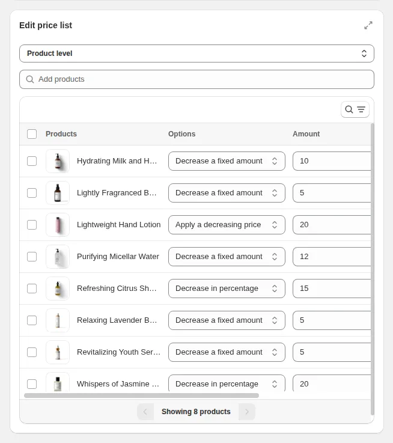Image resolution: width=393 pixels, height=443 pixels.
Task: Open options dropdown for Relaxing Lavender
Action: click(227, 320)
